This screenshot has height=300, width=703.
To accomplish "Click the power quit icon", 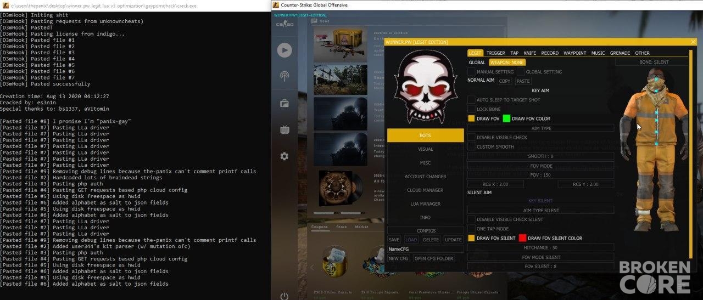I will [284, 296].
